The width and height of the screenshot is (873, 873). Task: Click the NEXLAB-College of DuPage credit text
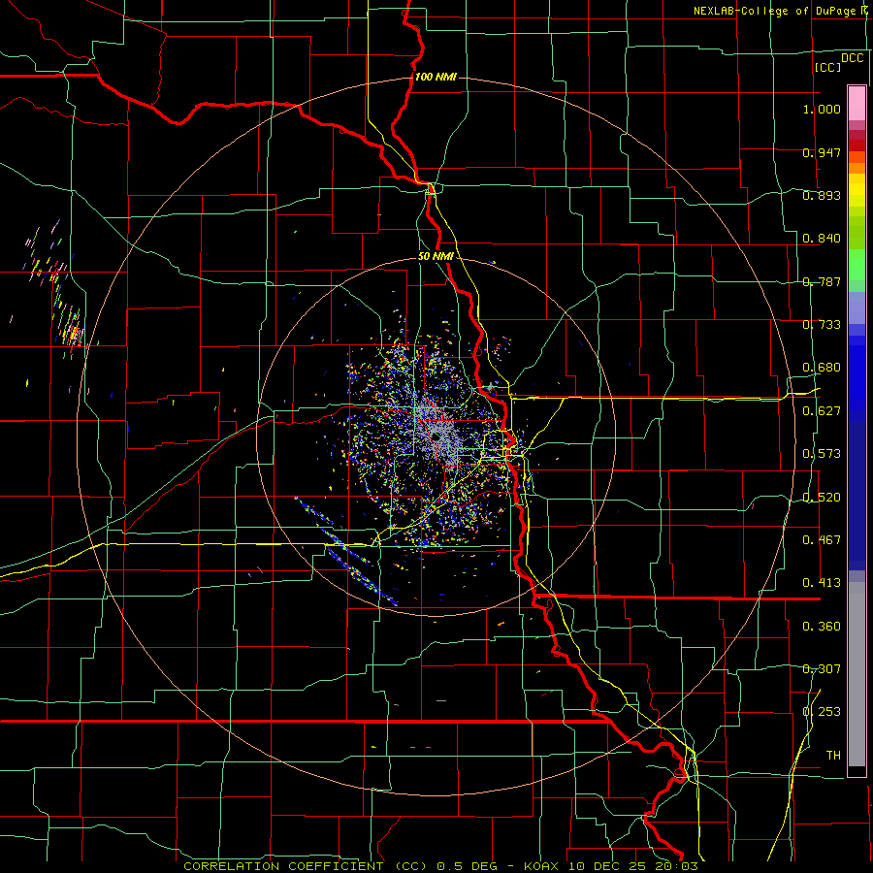coord(773,11)
